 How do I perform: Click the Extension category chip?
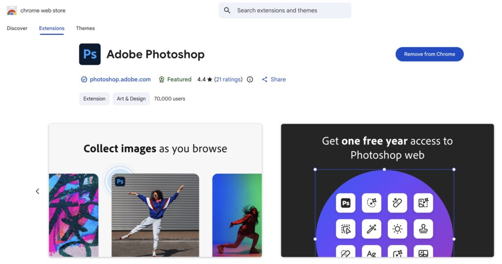click(94, 99)
